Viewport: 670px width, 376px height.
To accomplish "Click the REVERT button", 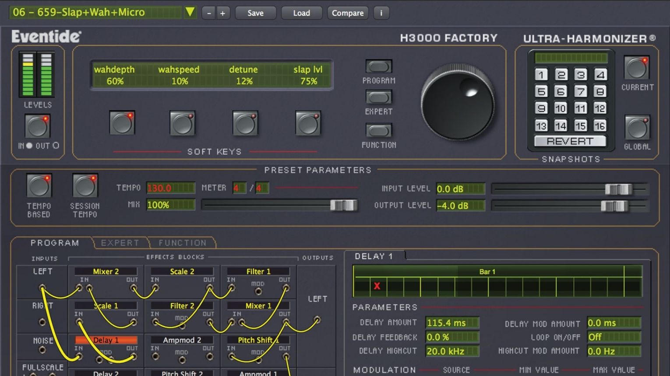I will [x=570, y=141].
